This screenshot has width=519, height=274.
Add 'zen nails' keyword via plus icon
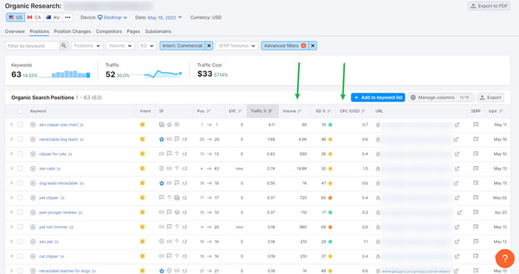click(33, 168)
